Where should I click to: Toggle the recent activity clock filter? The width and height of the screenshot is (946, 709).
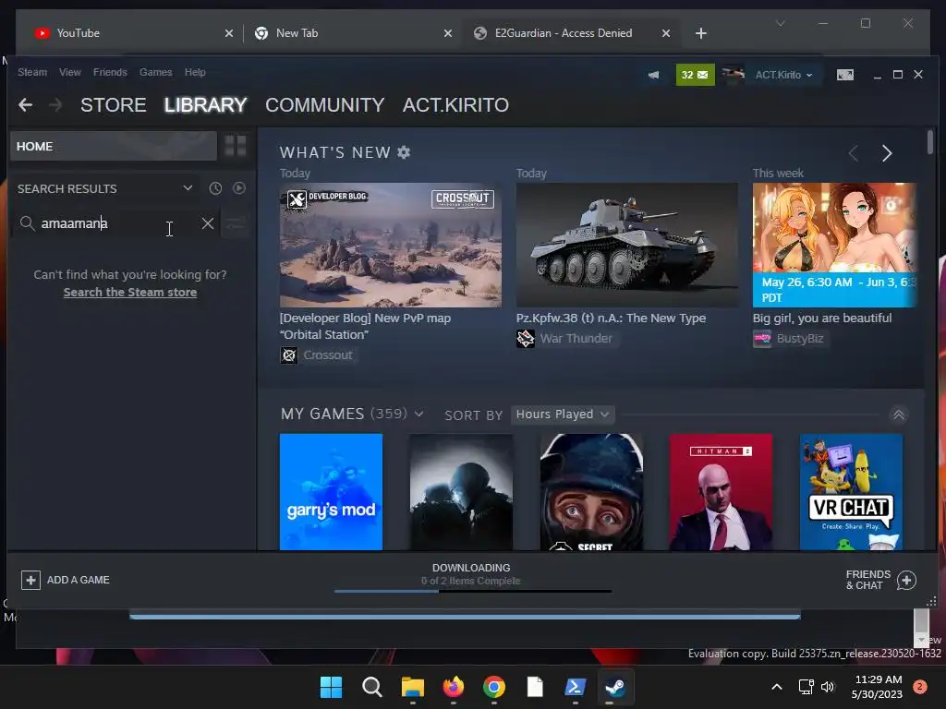tap(215, 188)
